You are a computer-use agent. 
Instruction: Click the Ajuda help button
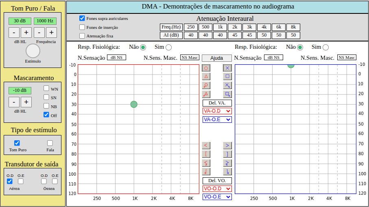[x=217, y=58]
